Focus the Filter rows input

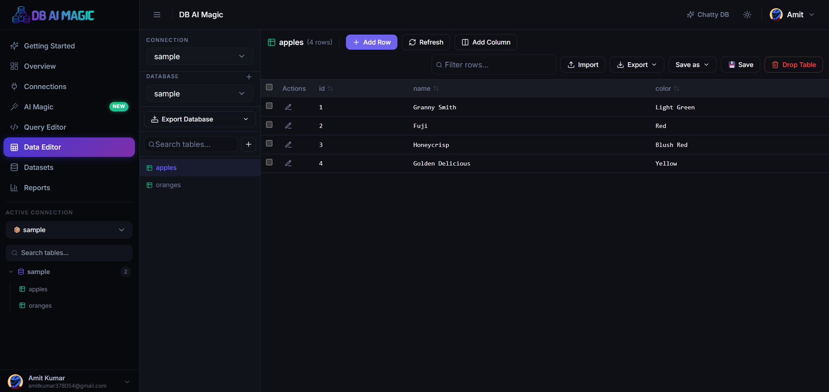(x=493, y=65)
